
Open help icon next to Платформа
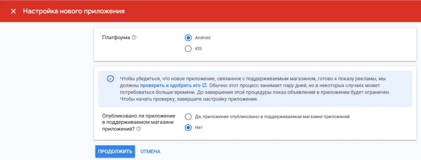[134, 38]
